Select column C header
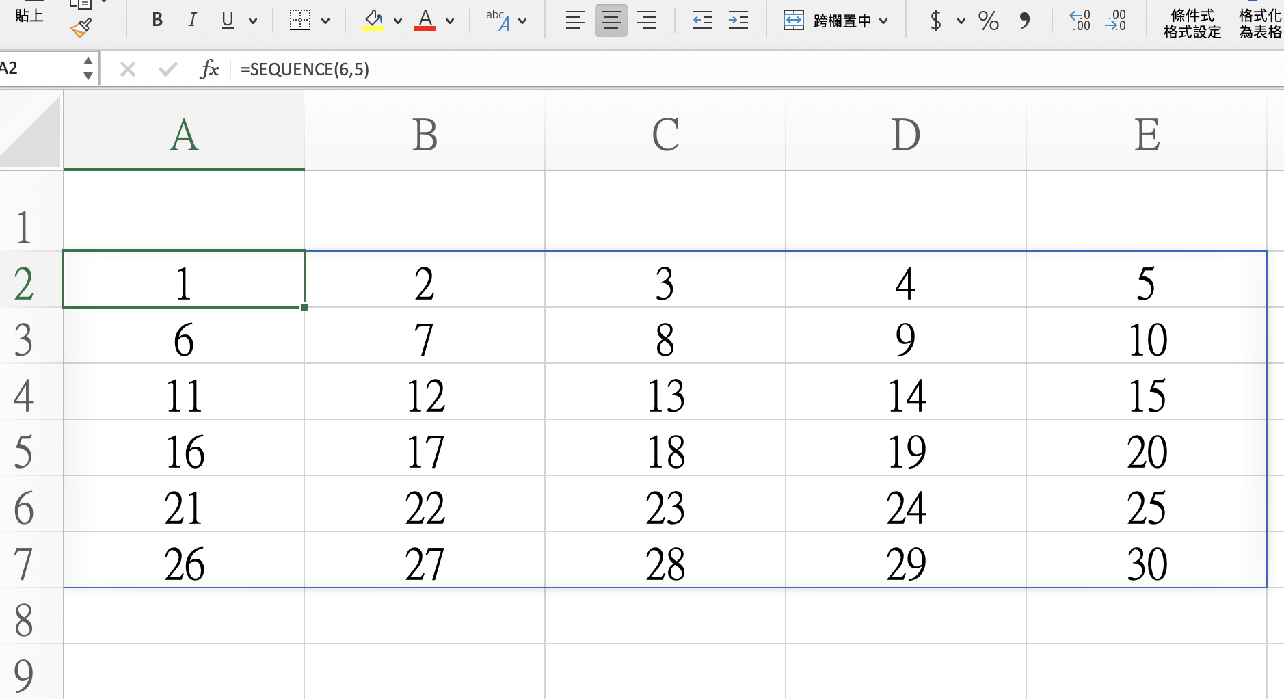Viewport: 1284px width, 699px height. click(665, 134)
